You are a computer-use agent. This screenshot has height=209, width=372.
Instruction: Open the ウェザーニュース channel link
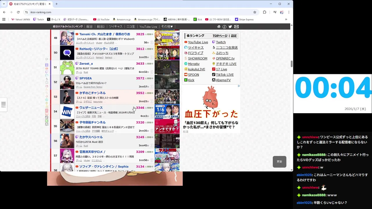(x=91, y=108)
